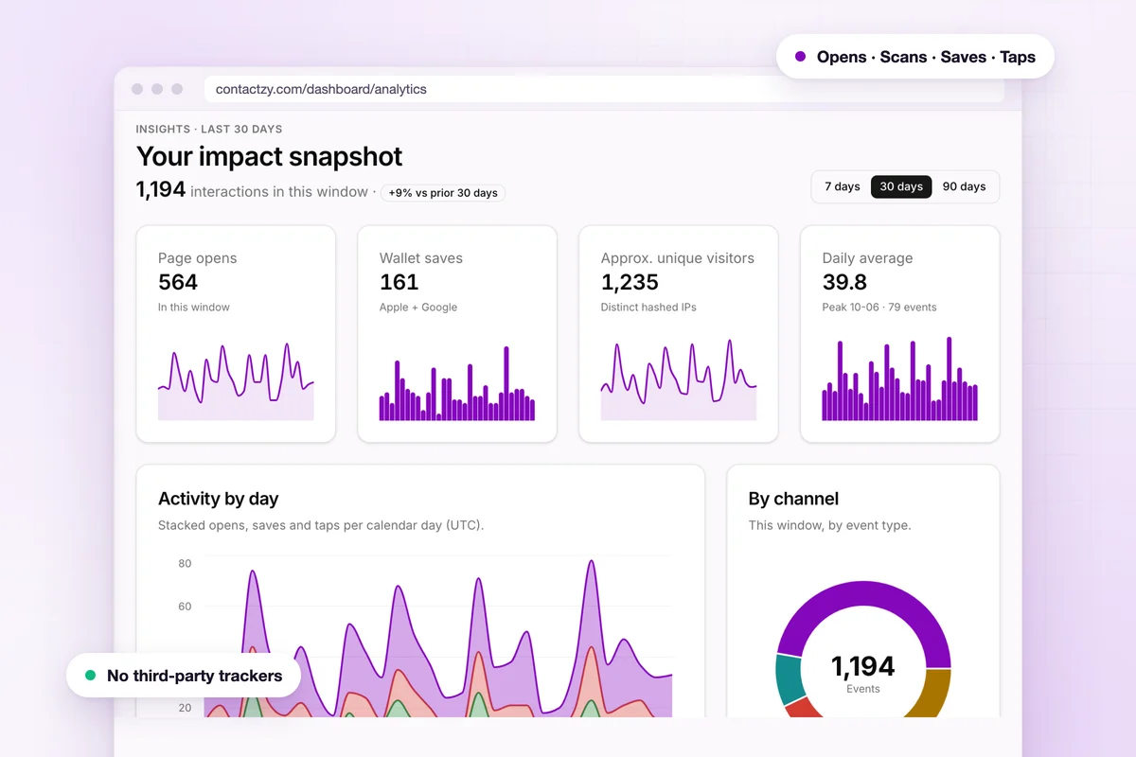This screenshot has width=1136, height=757.
Task: Open the Daily average card
Action: [900, 334]
